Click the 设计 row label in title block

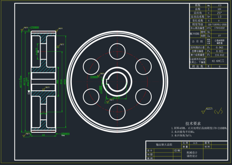click(150, 151)
